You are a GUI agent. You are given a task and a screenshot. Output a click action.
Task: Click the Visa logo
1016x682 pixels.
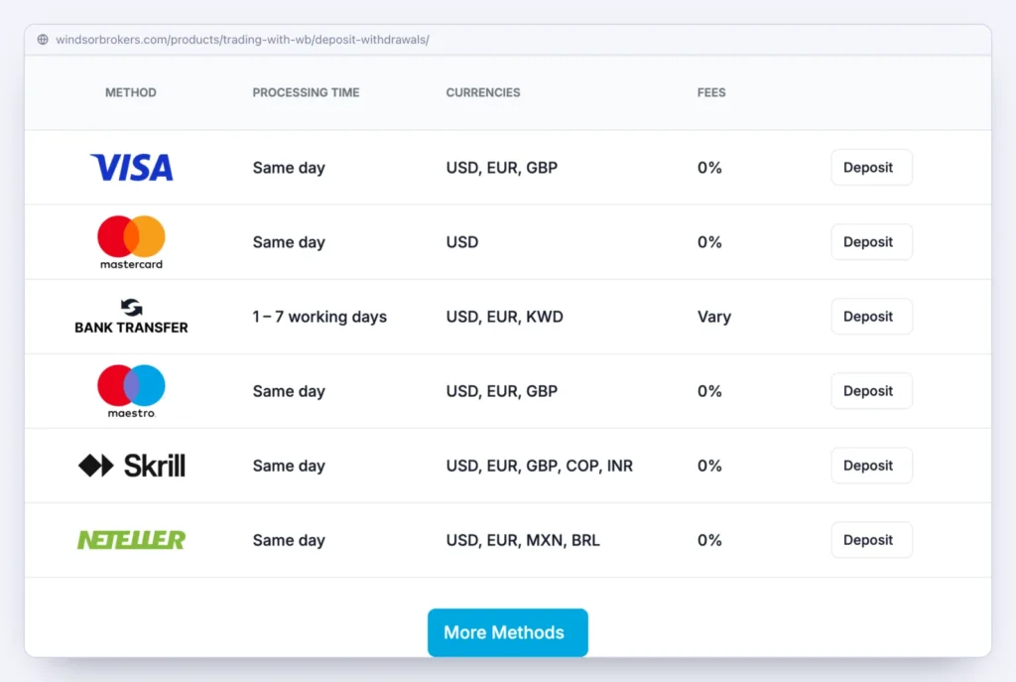point(132,167)
